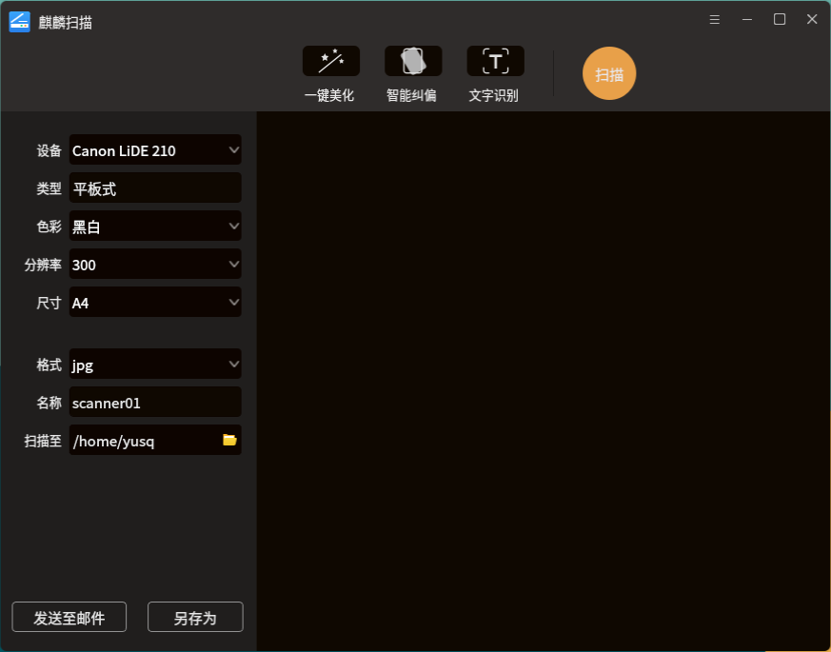
Task: Click the Kylin Scan app logo icon
Action: (20, 22)
